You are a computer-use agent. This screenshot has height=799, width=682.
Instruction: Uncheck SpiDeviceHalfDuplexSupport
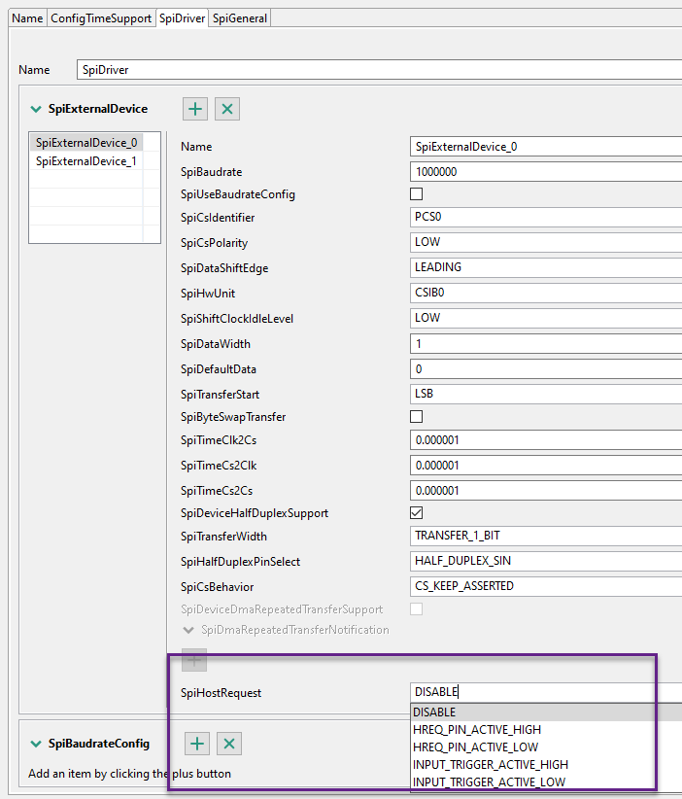tap(417, 513)
